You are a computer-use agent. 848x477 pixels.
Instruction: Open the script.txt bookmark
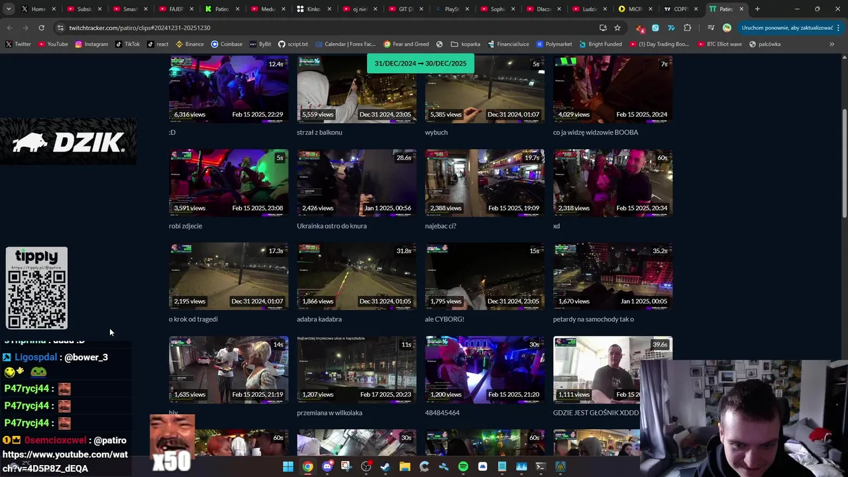coord(293,44)
